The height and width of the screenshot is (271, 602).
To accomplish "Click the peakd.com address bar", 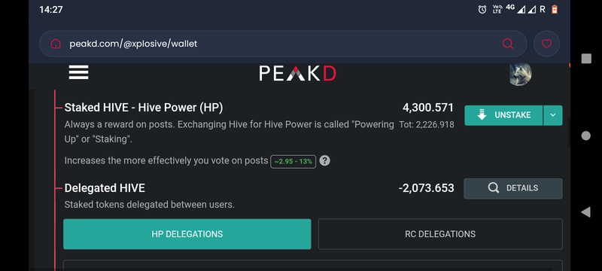I will point(283,44).
